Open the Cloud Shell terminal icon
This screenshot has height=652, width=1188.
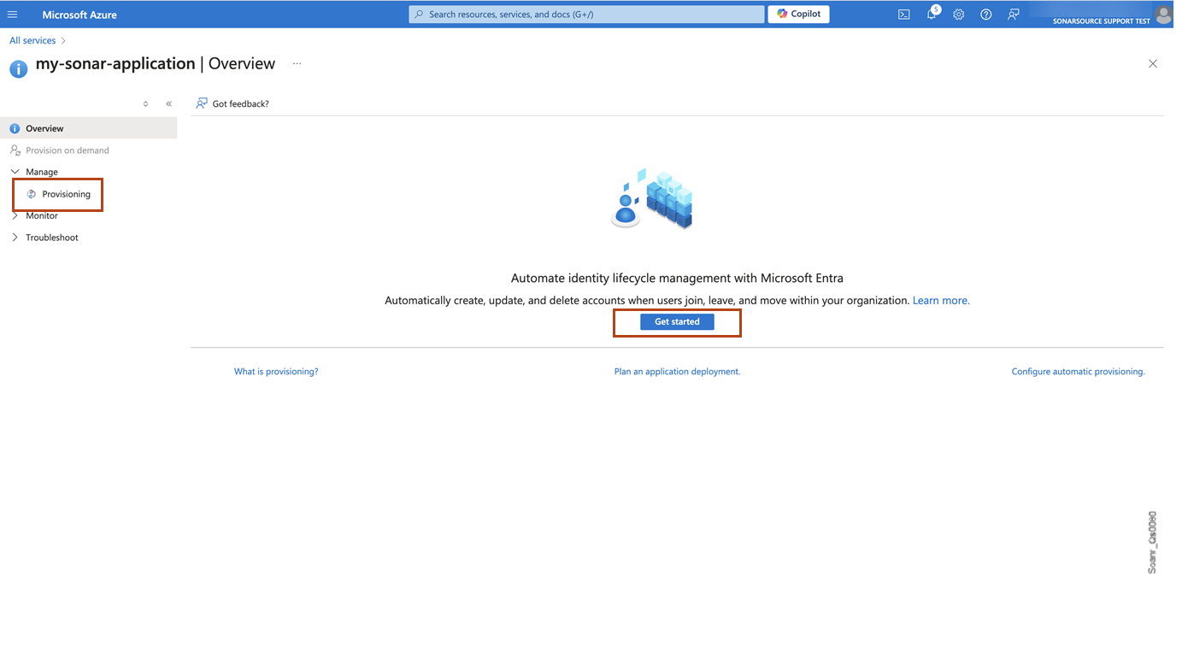pos(903,14)
